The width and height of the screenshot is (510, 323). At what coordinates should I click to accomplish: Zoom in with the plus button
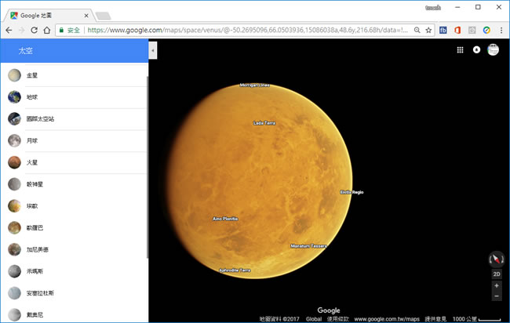pyautogui.click(x=496, y=285)
